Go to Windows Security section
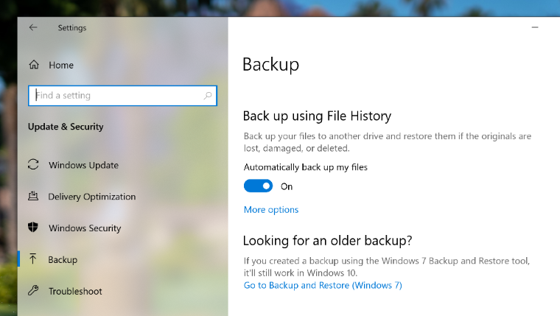Screen dimensions: 560x316 point(85,228)
